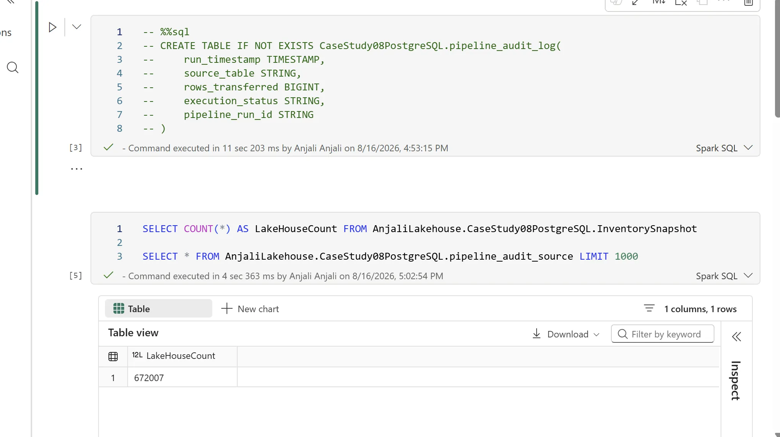This screenshot has height=437, width=780.
Task: Open the search icon in left sidebar
Action: coord(13,67)
